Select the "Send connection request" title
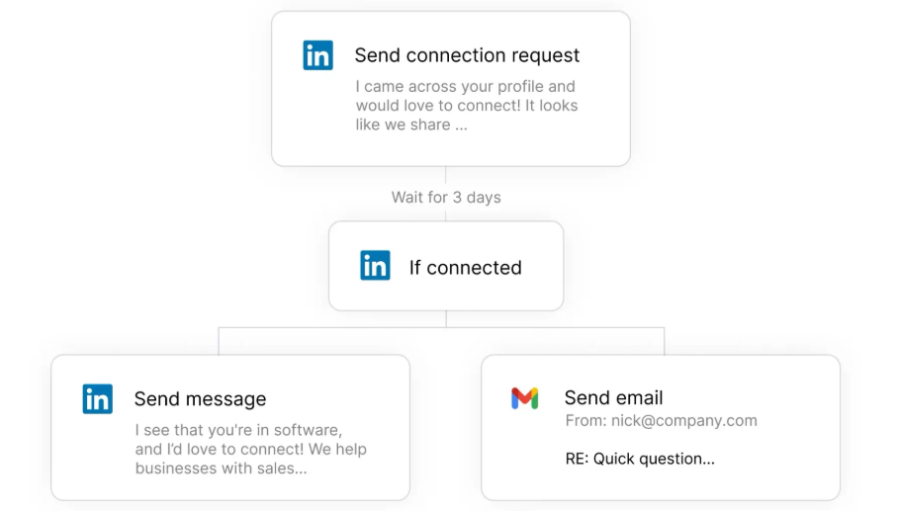The width and height of the screenshot is (899, 511). point(467,55)
